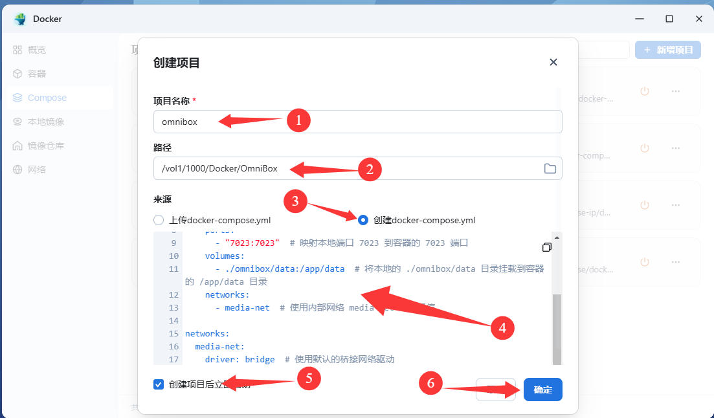714x418 pixels.
Task: Toggle 创建项目后立即启动 checkbox
Action: click(159, 385)
